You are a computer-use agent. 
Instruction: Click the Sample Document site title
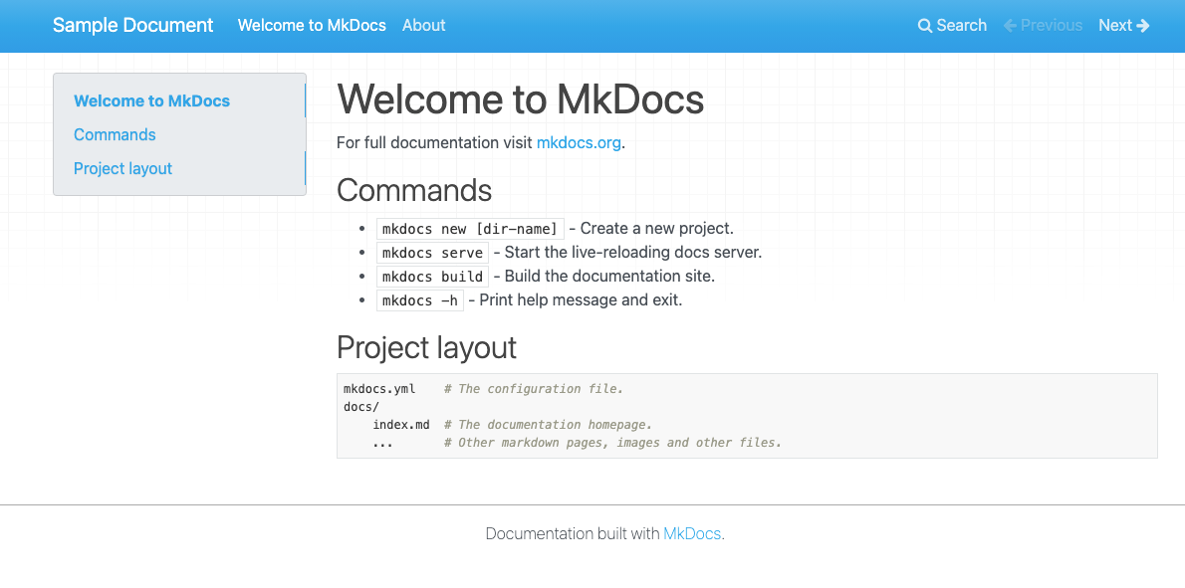pos(133,25)
